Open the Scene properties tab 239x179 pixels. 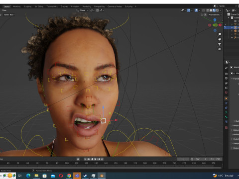(226, 88)
